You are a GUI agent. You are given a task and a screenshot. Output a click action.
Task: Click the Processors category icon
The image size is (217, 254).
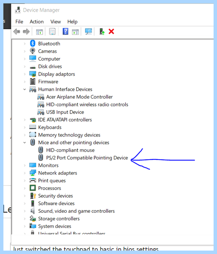click(33, 188)
